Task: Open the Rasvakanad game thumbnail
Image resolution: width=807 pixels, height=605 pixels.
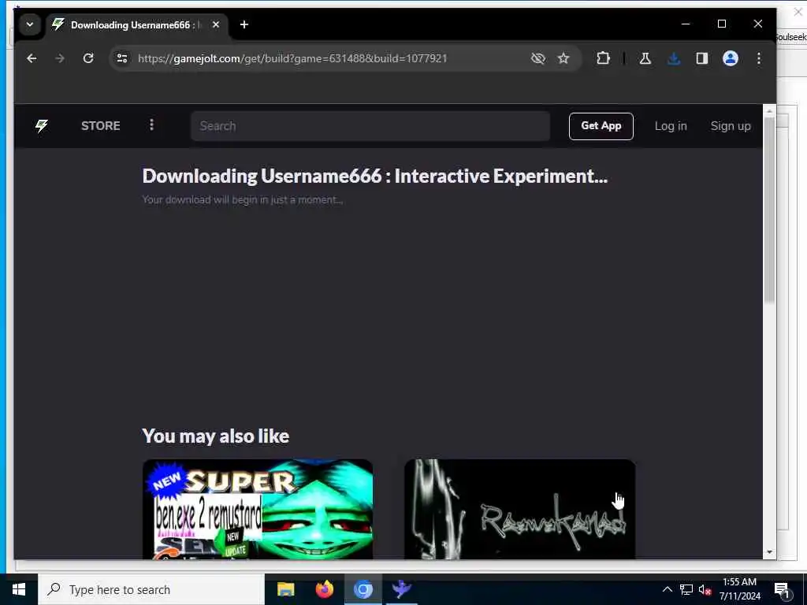Action: pos(520,509)
